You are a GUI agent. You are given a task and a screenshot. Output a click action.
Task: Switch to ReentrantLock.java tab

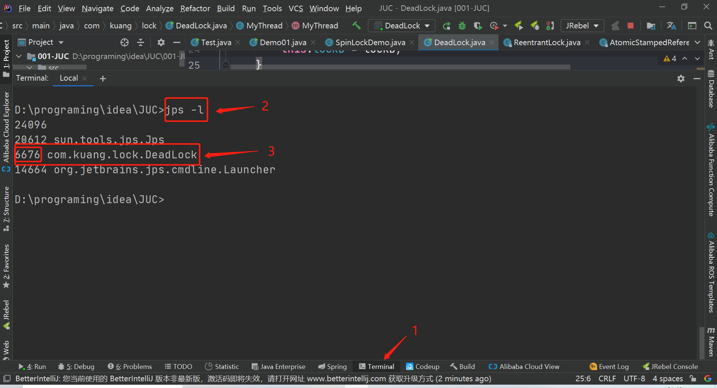547,43
